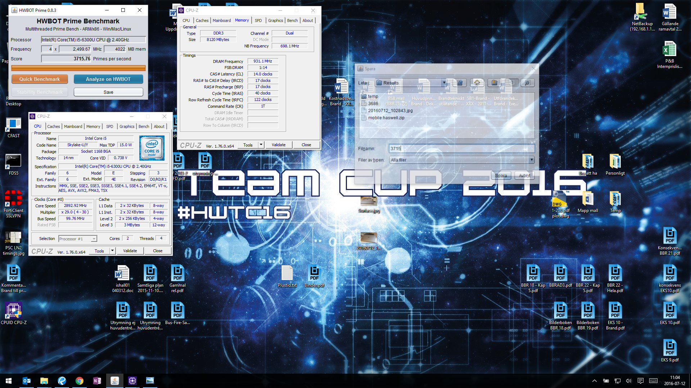Click Validate in CPU-Z CPU window
This screenshot has width=691, height=388.
(x=130, y=251)
